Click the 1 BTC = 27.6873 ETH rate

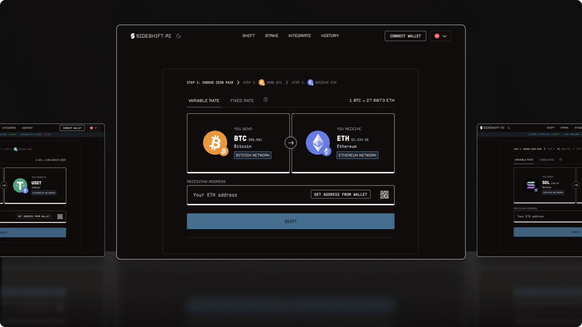click(x=372, y=101)
